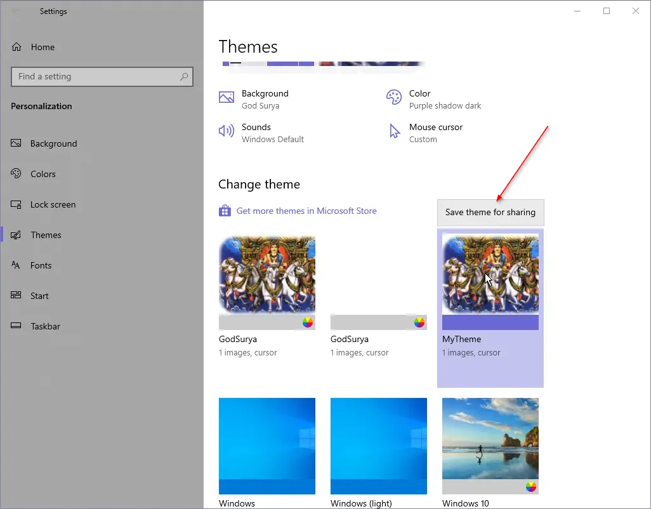Maximize the Settings window
The image size is (651, 509).
tap(607, 11)
